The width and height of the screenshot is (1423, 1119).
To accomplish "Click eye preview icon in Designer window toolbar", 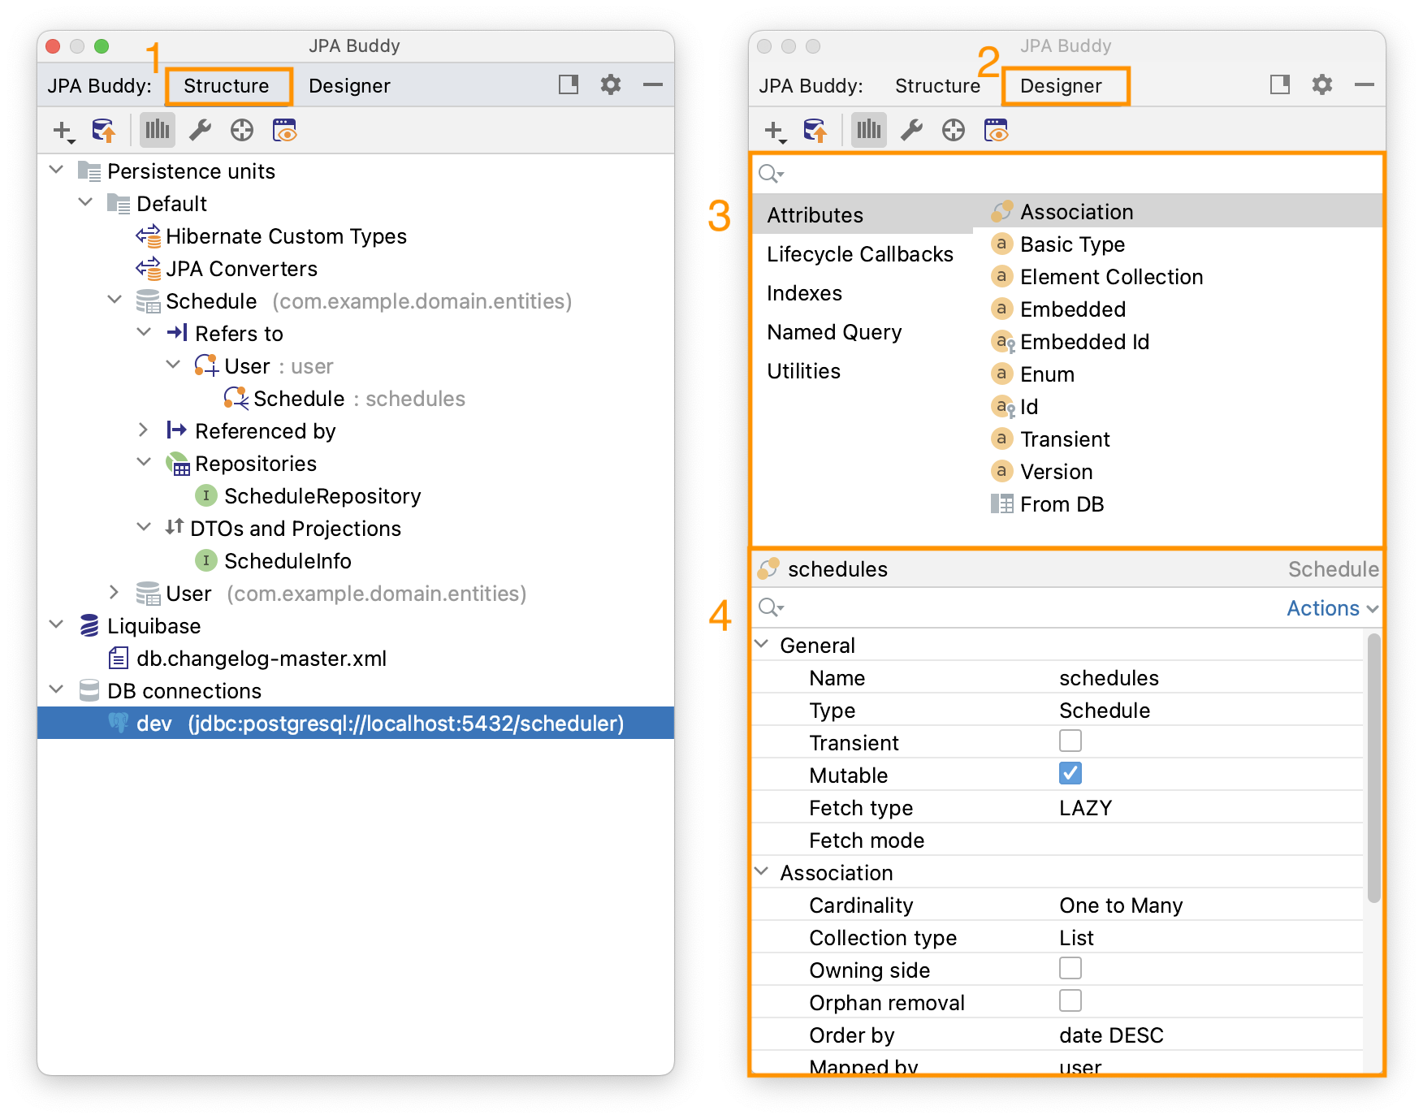I will 997,130.
